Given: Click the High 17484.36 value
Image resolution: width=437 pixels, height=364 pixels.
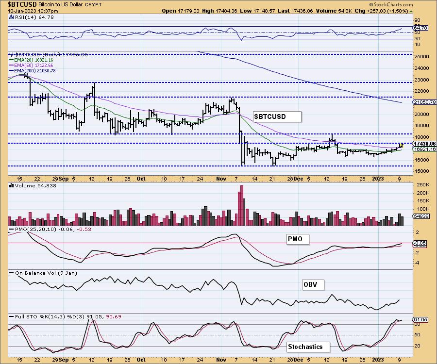Looking at the screenshot, I should (x=219, y=11).
